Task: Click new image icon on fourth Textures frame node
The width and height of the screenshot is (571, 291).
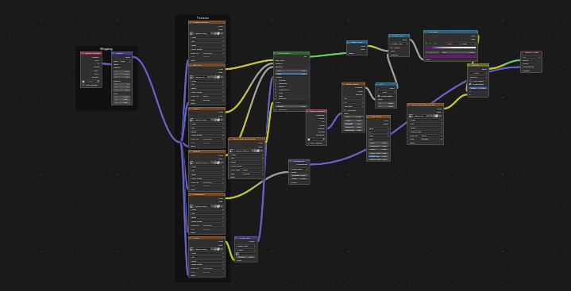Action: [x=215, y=163]
